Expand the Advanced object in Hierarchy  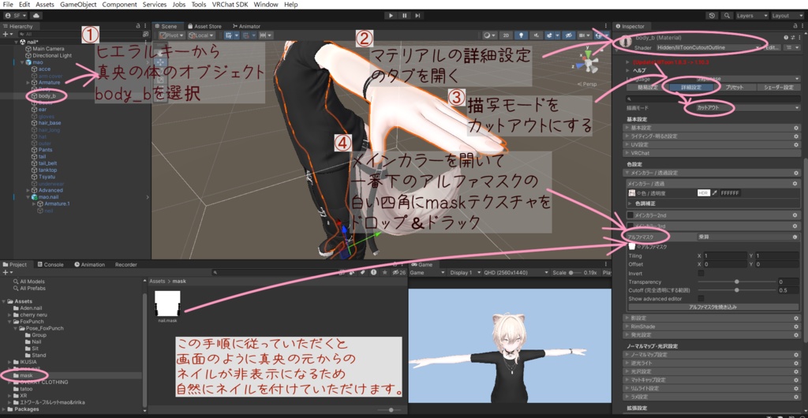(x=28, y=190)
